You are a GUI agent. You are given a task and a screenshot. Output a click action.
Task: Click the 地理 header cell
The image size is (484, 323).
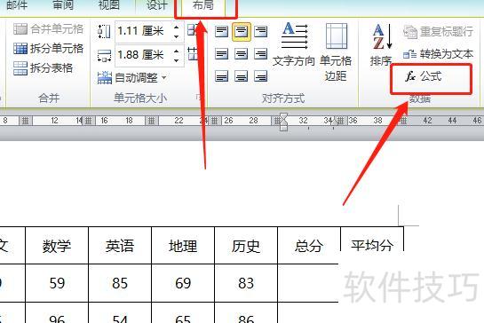pos(183,246)
